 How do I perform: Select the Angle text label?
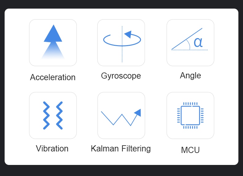(x=190, y=76)
